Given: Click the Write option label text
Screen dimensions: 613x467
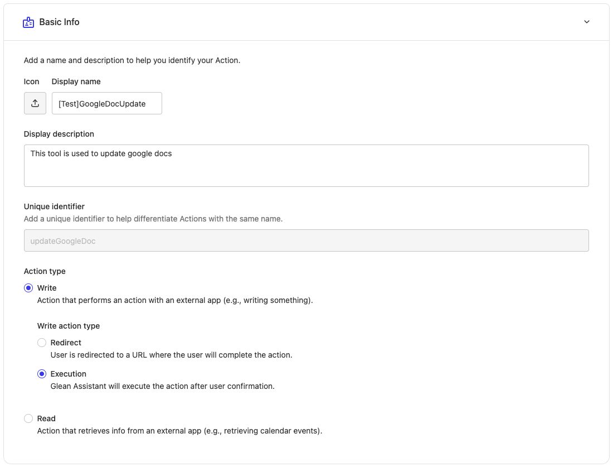Looking at the screenshot, I should click(47, 288).
